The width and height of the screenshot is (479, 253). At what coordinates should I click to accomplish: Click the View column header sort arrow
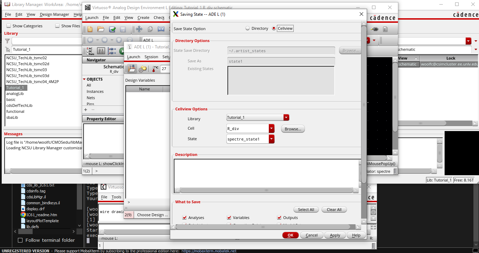(416, 58)
